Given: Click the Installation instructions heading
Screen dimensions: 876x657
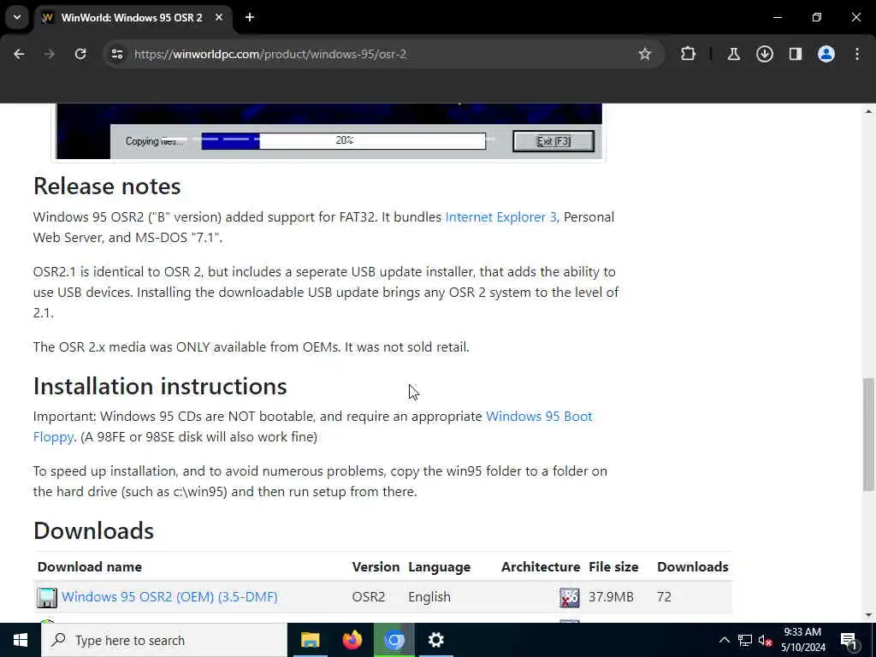Looking at the screenshot, I should 160,386.
